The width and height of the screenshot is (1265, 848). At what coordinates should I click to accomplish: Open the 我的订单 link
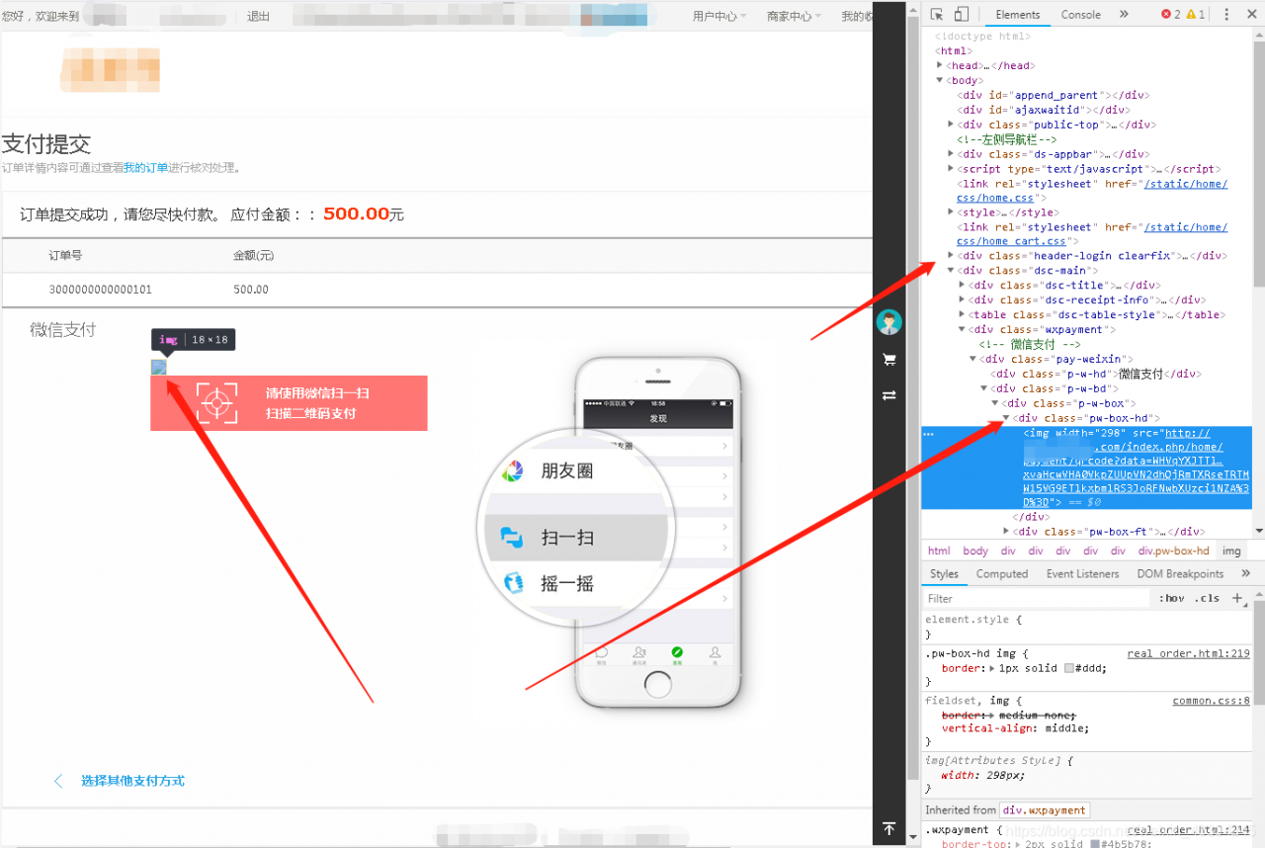[145, 168]
